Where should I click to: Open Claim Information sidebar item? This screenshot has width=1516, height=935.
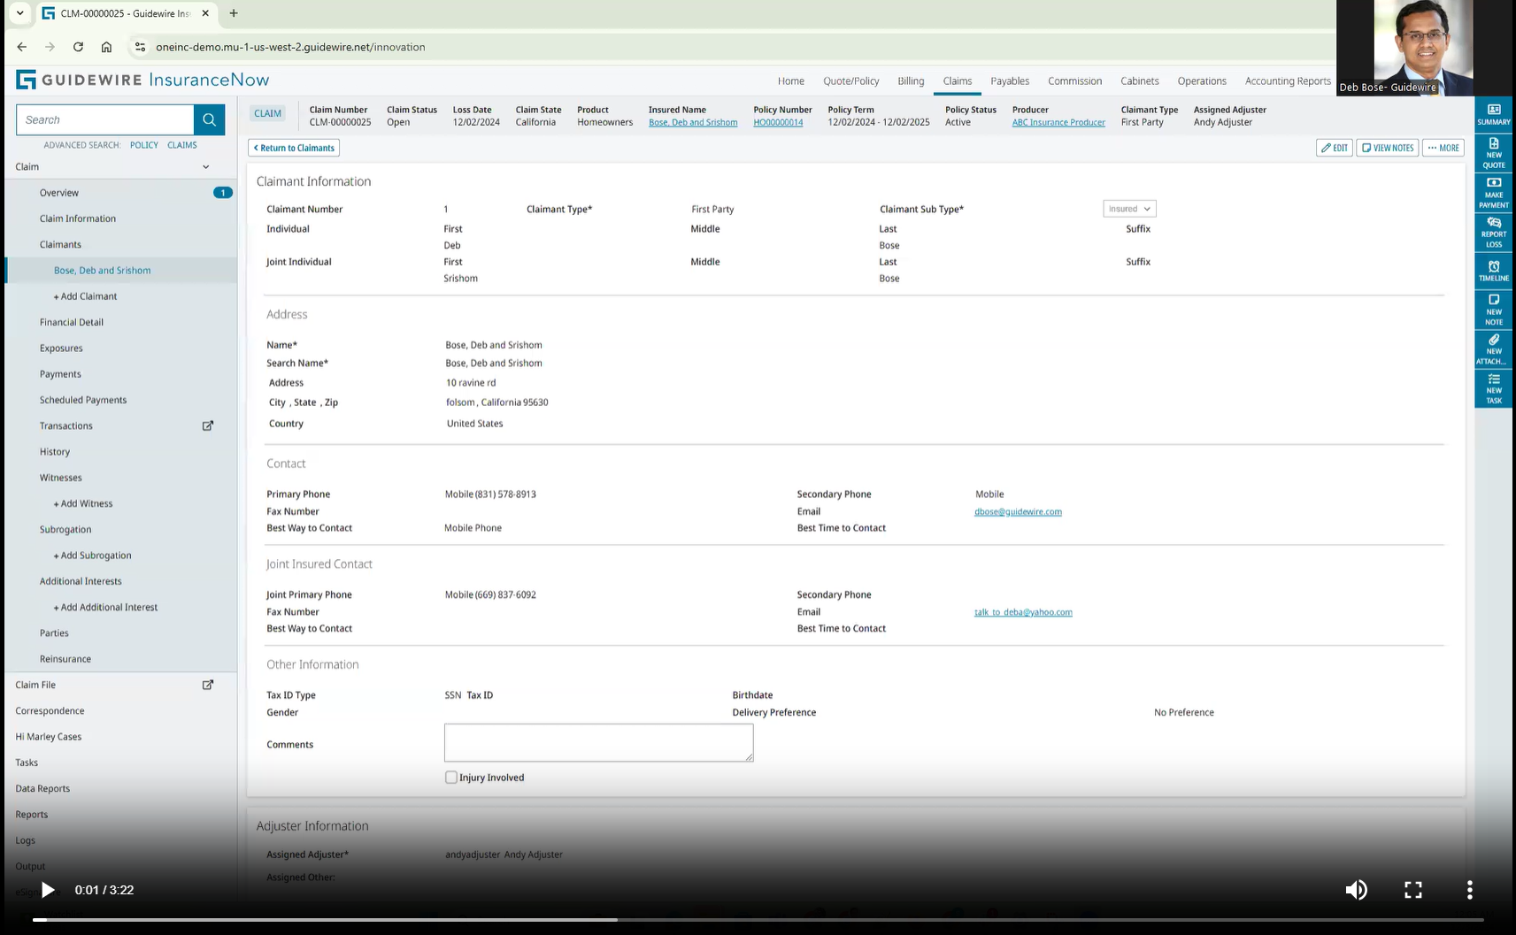click(x=78, y=218)
